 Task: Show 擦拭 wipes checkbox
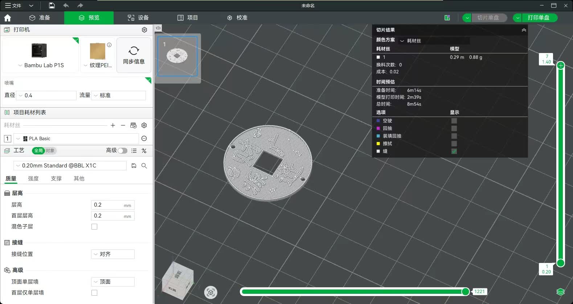pyautogui.click(x=454, y=144)
